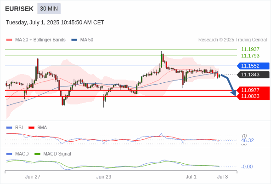Click the EUR/SEK pair title
The width and height of the screenshot is (271, 184).
coord(19,9)
